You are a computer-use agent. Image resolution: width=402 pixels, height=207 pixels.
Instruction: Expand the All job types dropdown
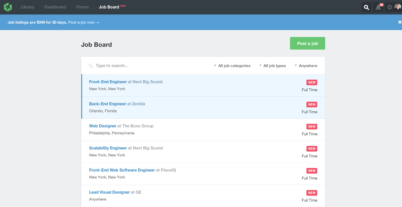click(273, 66)
